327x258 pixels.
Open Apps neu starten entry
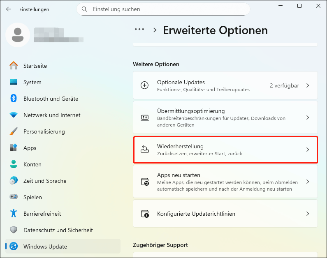point(225,182)
